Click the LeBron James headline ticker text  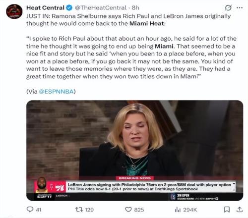click(149, 185)
